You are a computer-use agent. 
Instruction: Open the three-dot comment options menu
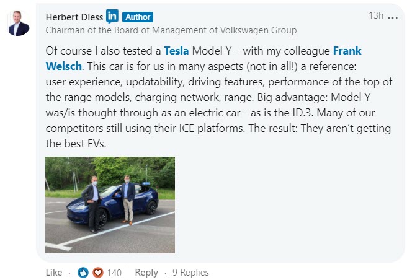point(393,17)
